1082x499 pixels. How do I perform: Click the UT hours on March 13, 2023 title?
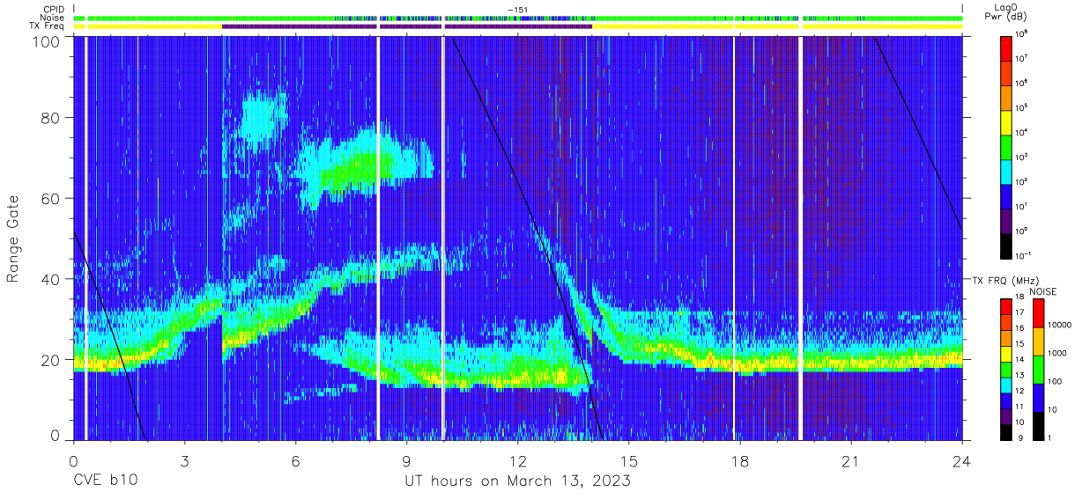[x=517, y=481]
